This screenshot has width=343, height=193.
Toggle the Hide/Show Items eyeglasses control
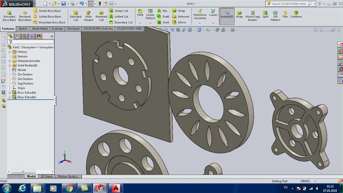point(208,30)
